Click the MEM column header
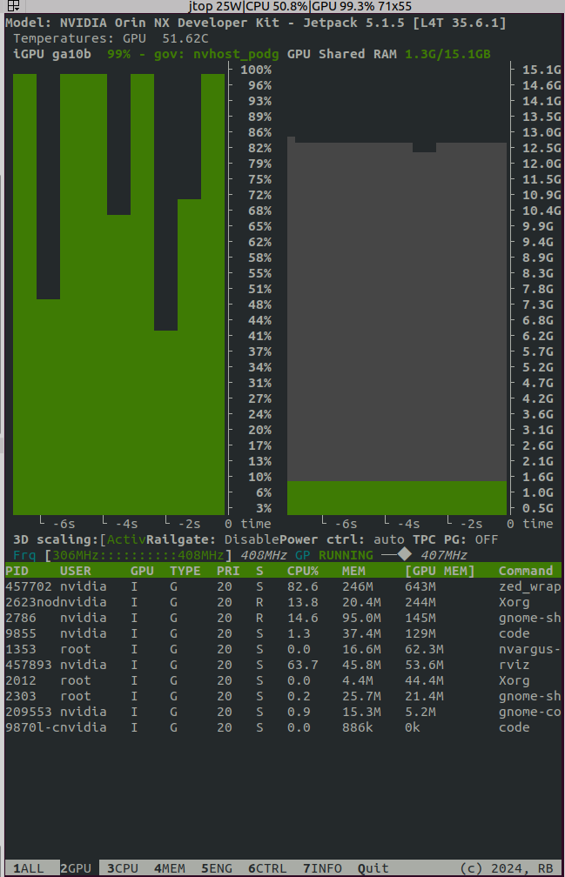The height and width of the screenshot is (877, 565). point(353,571)
